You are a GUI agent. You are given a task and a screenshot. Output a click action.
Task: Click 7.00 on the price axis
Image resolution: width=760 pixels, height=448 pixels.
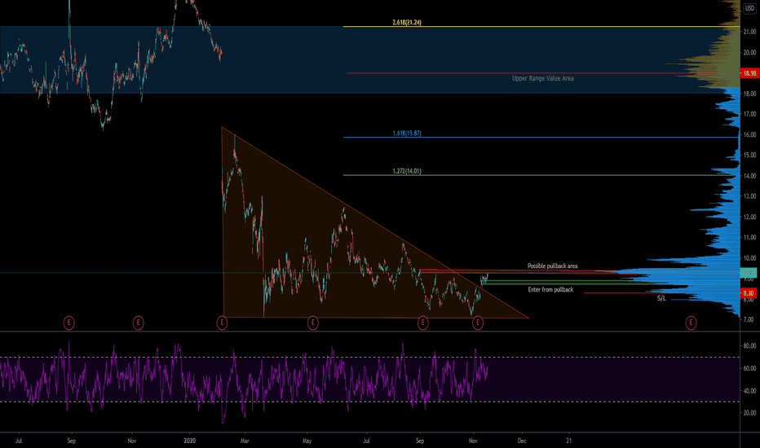pos(749,319)
